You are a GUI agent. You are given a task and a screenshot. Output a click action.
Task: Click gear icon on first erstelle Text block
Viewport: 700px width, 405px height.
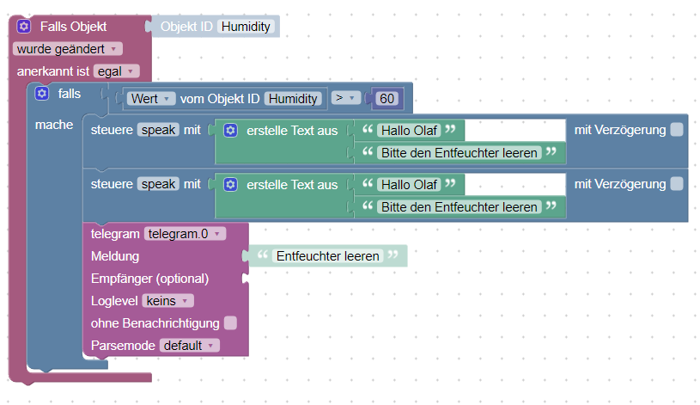point(230,131)
